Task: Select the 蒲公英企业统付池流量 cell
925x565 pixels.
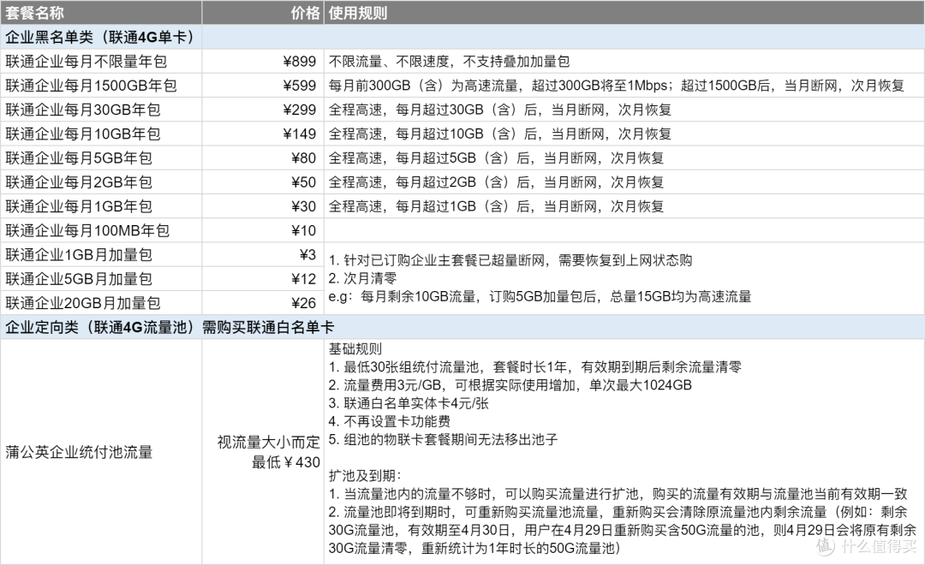Action: click(x=101, y=452)
